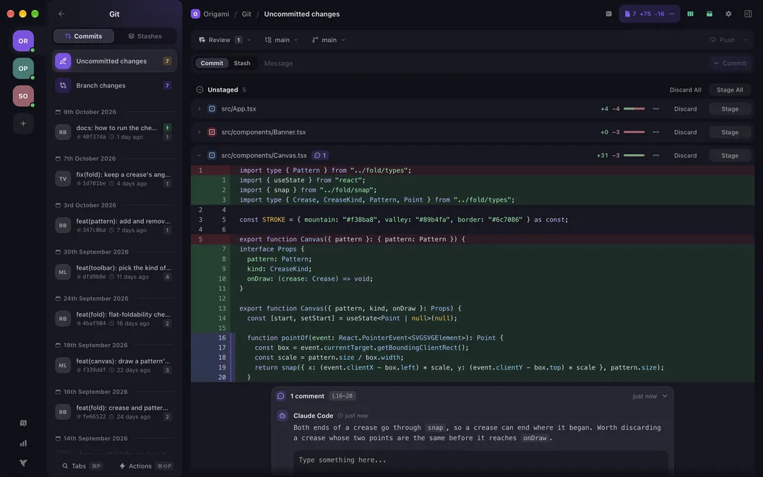Open the commit 'docs: how to run the che...'
The width and height of the screenshot is (763, 477).
click(114, 132)
